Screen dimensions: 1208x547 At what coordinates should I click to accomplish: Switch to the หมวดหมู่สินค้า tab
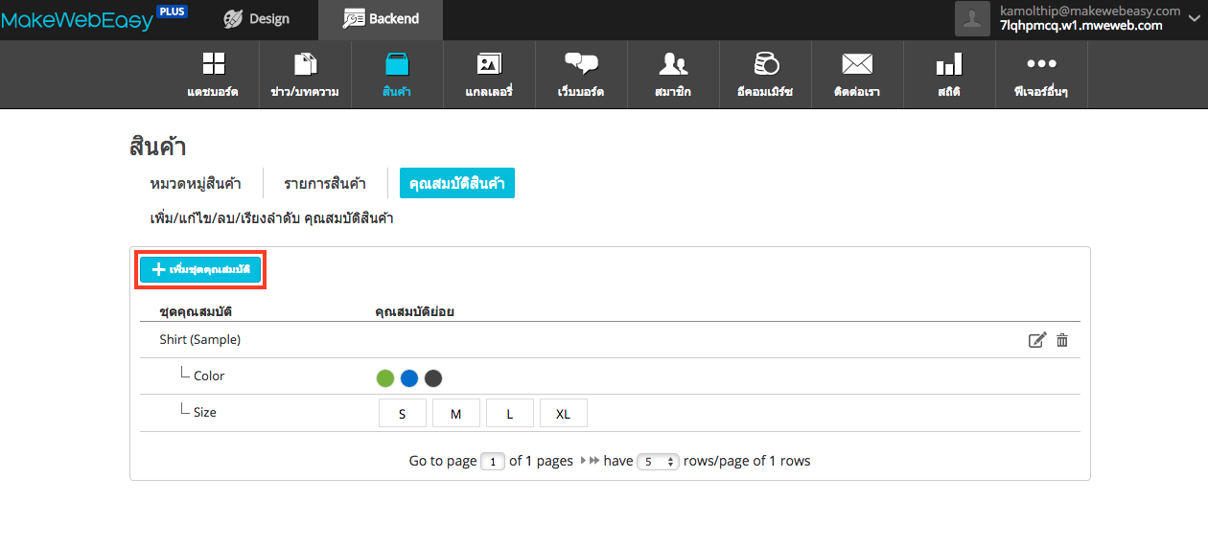[x=196, y=183]
